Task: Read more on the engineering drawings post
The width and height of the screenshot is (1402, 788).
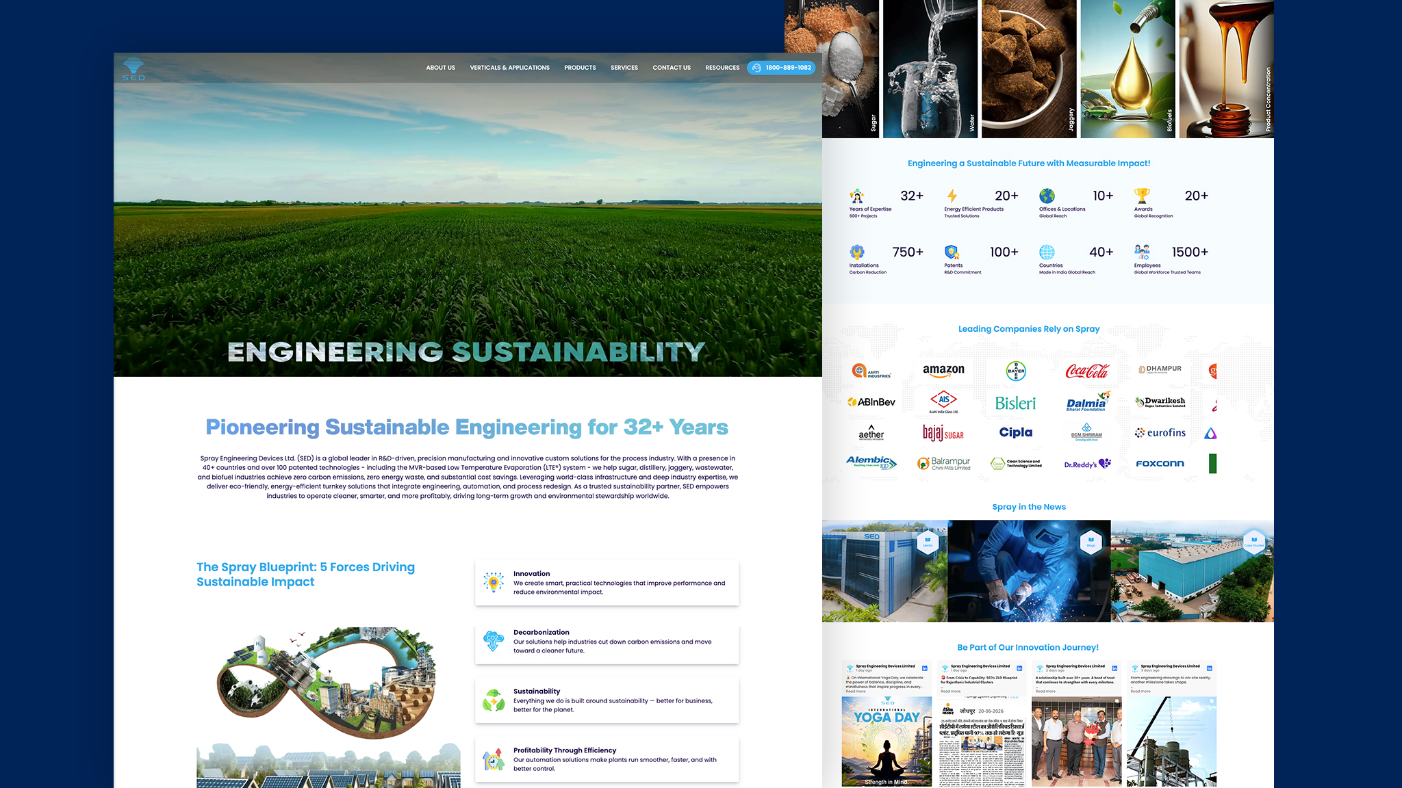Action: [x=1140, y=692]
